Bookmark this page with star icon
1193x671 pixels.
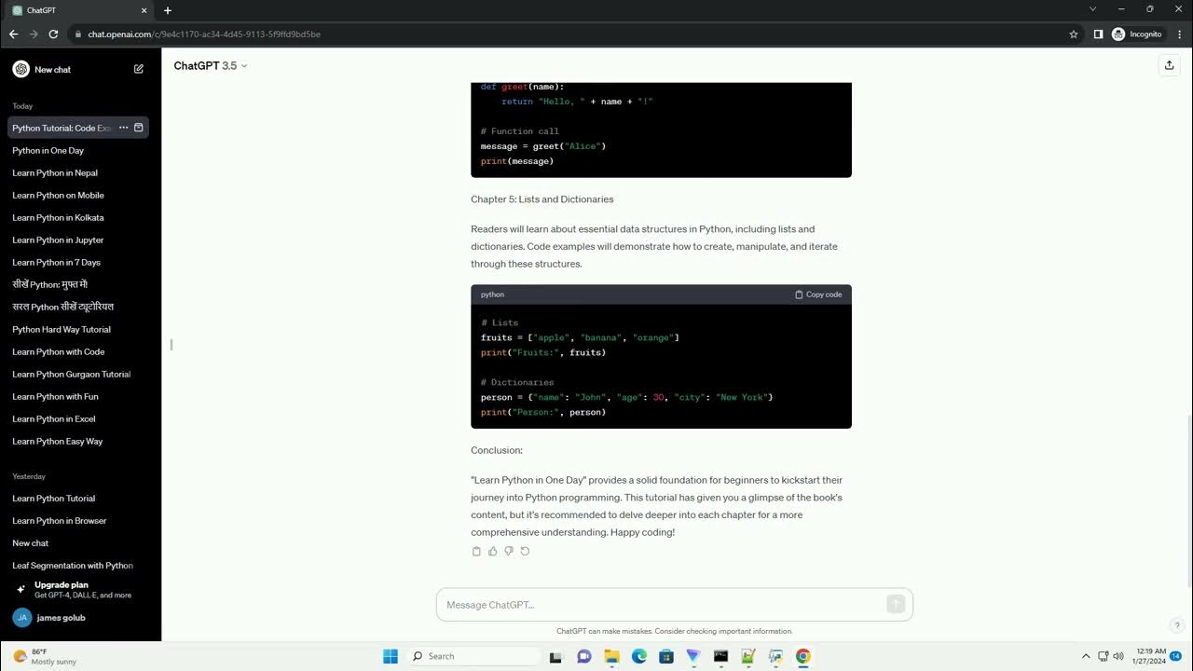[x=1074, y=34]
